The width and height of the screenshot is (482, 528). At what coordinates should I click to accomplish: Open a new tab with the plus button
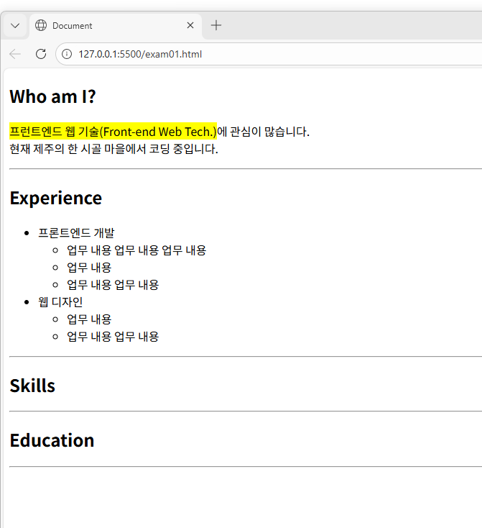[x=216, y=26]
